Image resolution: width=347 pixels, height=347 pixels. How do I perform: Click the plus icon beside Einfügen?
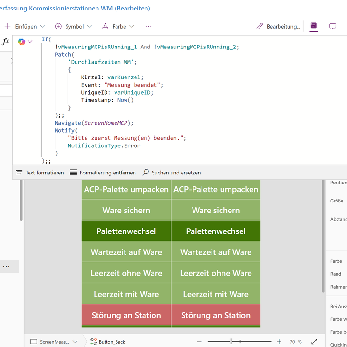point(8,26)
